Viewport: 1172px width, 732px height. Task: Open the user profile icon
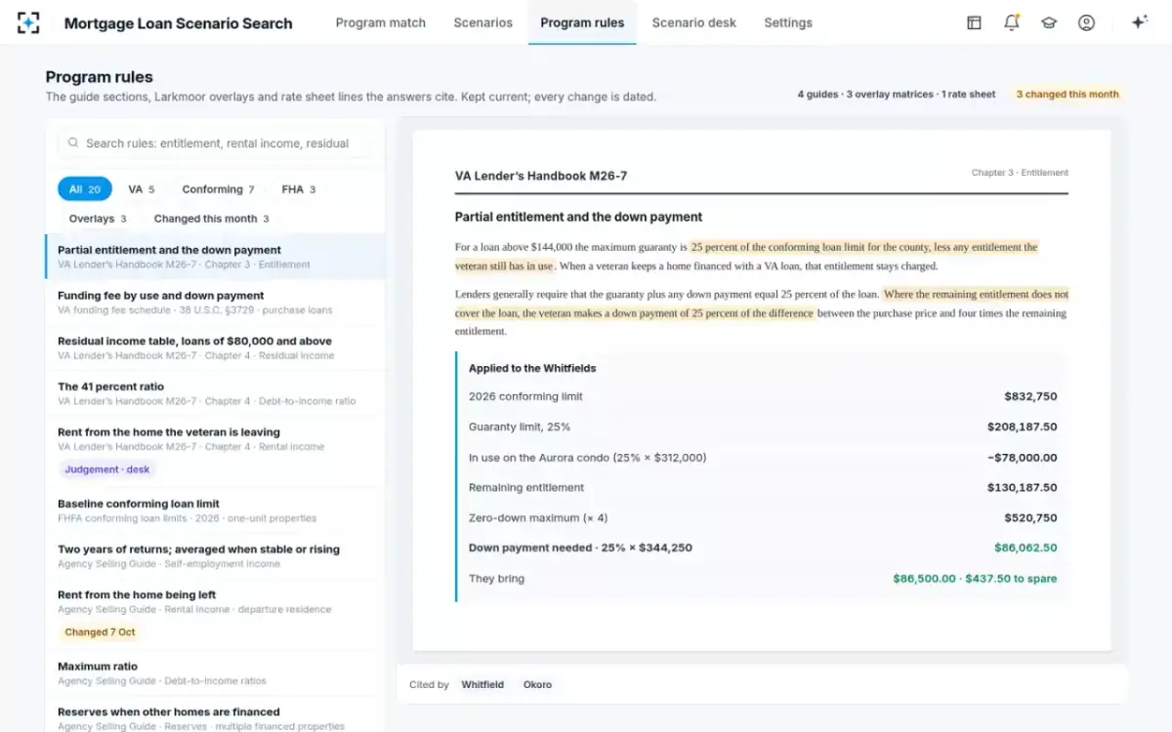tap(1086, 22)
